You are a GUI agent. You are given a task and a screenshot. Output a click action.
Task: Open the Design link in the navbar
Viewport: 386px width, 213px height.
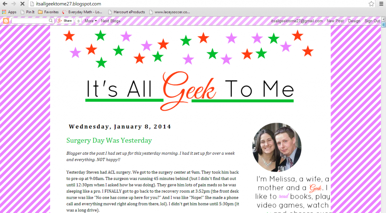pyautogui.click(x=354, y=21)
